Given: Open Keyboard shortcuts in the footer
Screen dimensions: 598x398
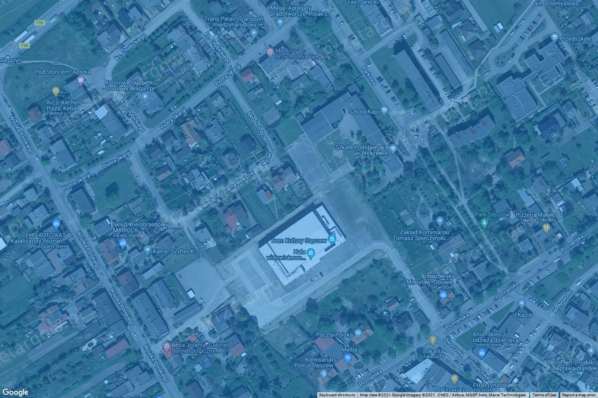Looking at the screenshot, I should click(337, 395).
